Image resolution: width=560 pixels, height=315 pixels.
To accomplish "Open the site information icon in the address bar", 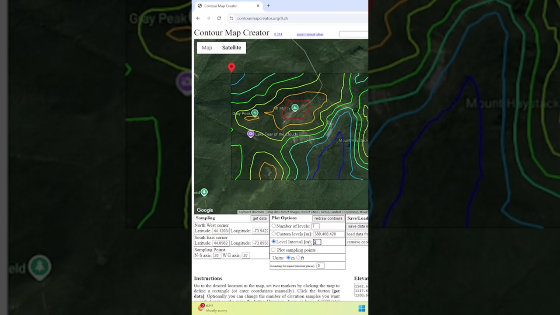I will pos(231,18).
